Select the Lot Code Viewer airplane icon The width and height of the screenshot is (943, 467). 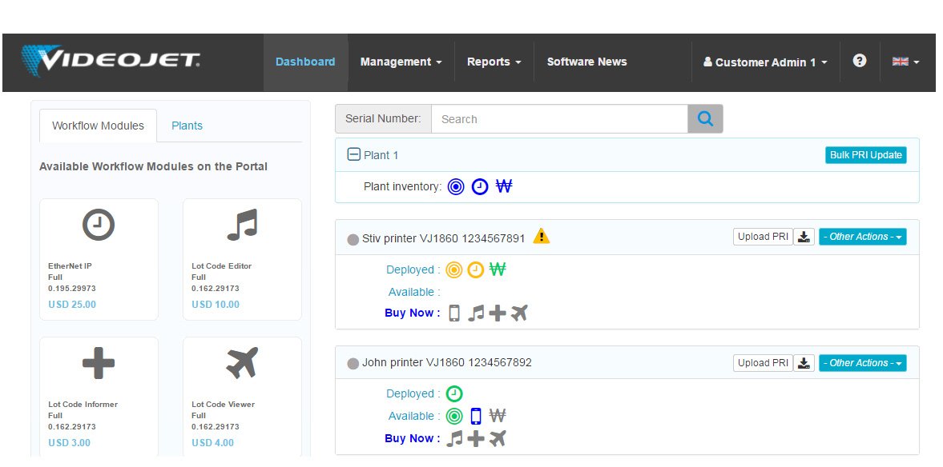click(243, 362)
